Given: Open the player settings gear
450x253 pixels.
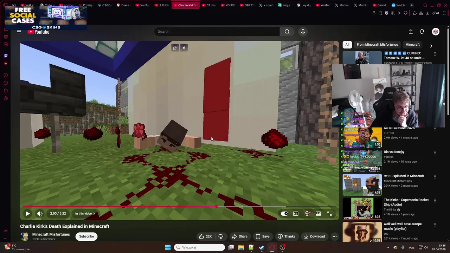Looking at the screenshot, I should click(307, 214).
